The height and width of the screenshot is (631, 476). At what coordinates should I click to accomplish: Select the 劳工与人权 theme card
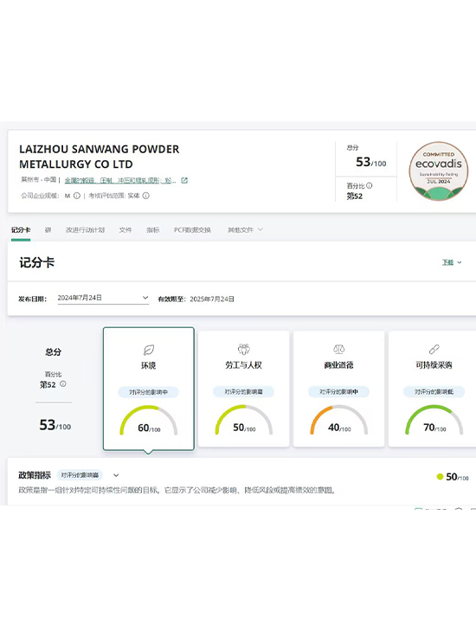[244, 389]
